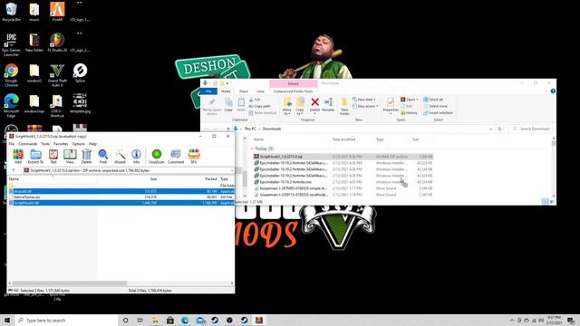Viewport: 580px width, 326px height.
Task: Open the Help menu in WinRAR
Action: pos(92,144)
